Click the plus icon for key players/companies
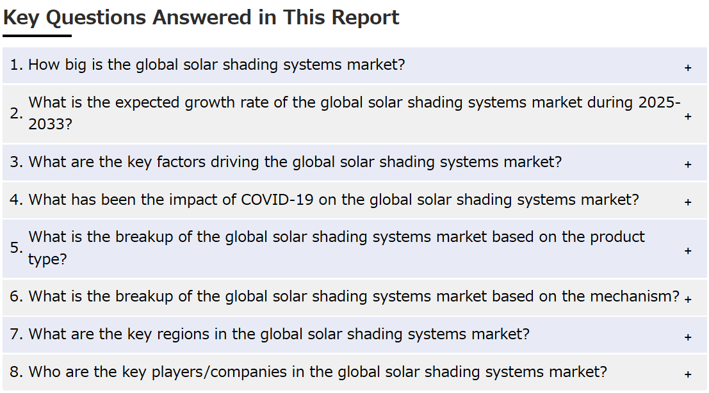This screenshot has height=393, width=709. pos(688,374)
